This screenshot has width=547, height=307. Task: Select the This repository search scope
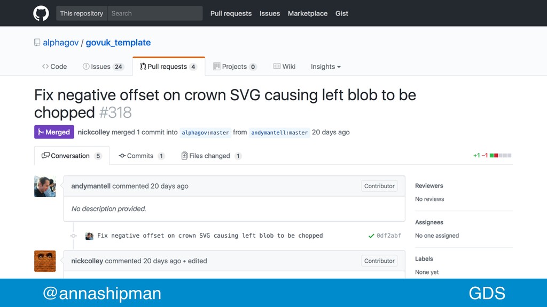[x=82, y=13]
